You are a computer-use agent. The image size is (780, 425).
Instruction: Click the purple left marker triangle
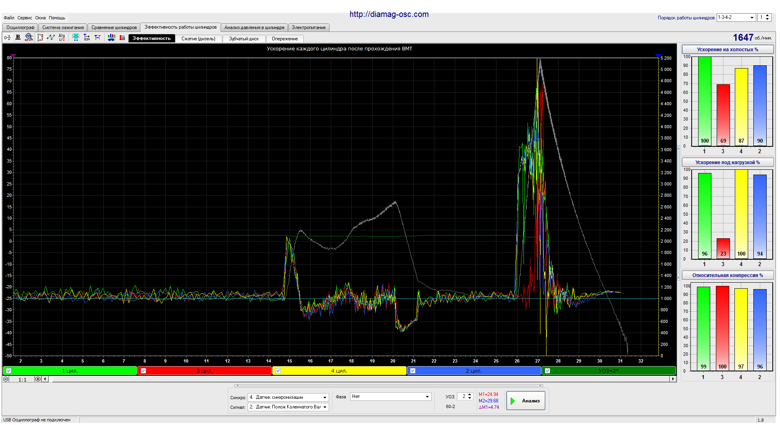[13, 56]
